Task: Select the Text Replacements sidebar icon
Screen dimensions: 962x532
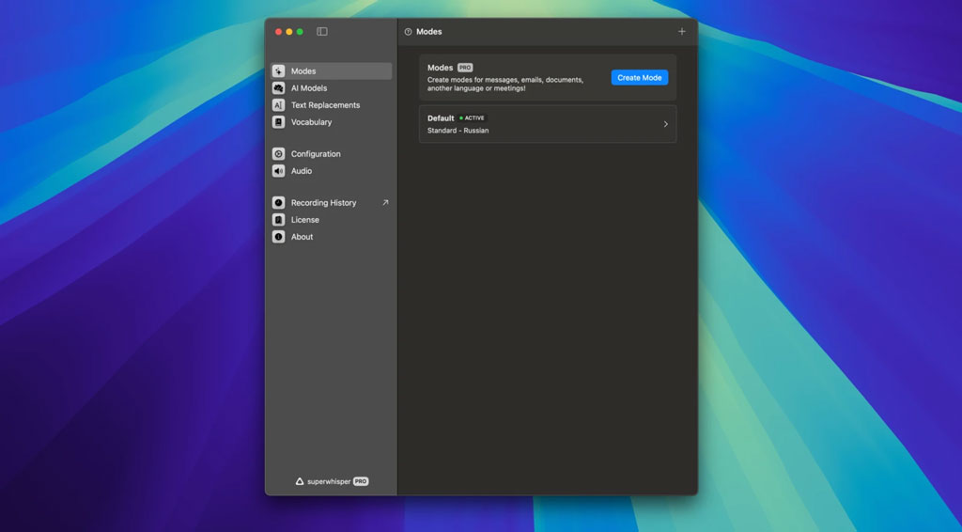Action: click(279, 105)
